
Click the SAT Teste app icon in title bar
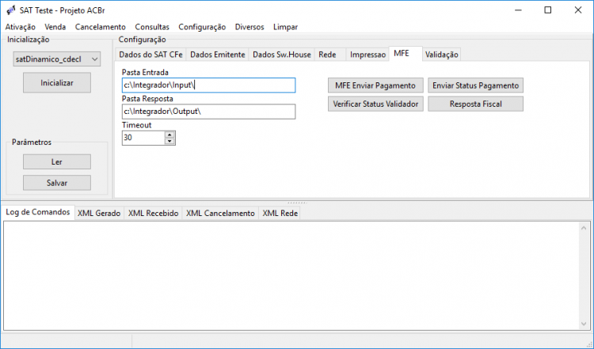11,10
